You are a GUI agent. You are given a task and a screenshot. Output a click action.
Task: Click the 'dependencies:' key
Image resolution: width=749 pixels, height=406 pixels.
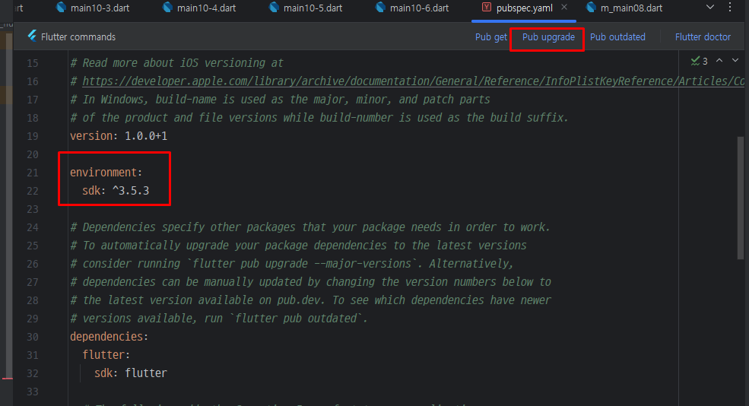click(109, 337)
